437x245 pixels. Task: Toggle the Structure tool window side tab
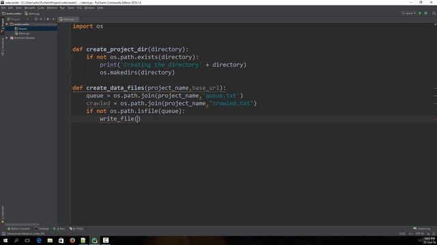tap(3, 47)
